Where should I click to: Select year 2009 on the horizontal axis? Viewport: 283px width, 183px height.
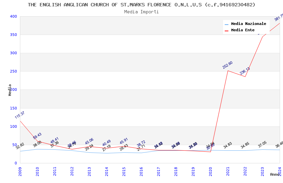20,171
